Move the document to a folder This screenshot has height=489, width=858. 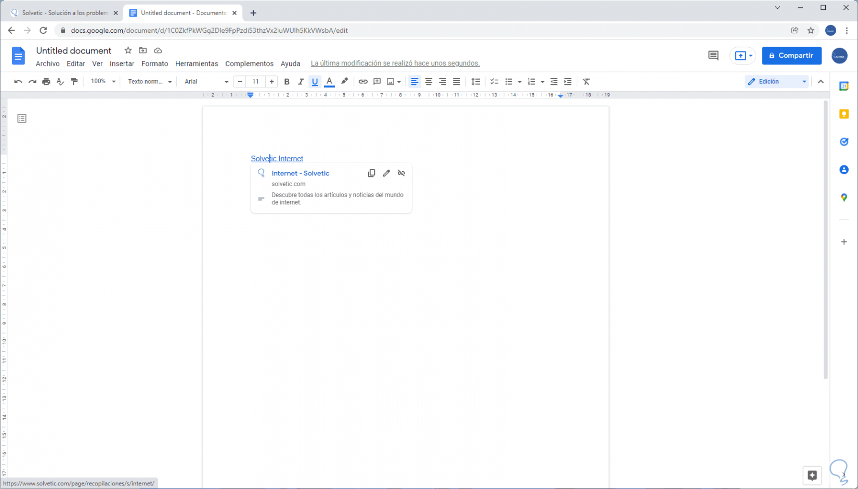(x=143, y=50)
